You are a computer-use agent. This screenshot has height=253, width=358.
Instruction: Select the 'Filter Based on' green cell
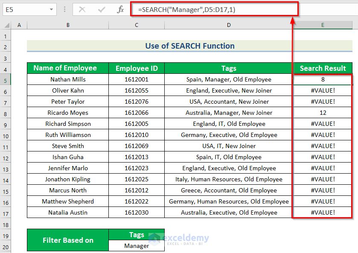click(x=67, y=240)
